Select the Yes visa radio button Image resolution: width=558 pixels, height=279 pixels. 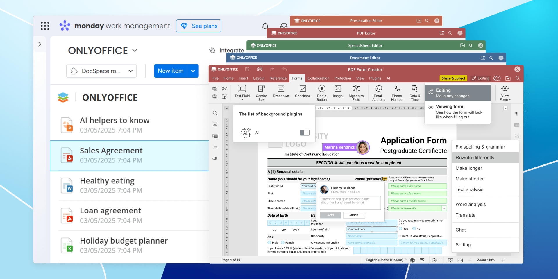[x=400, y=228]
